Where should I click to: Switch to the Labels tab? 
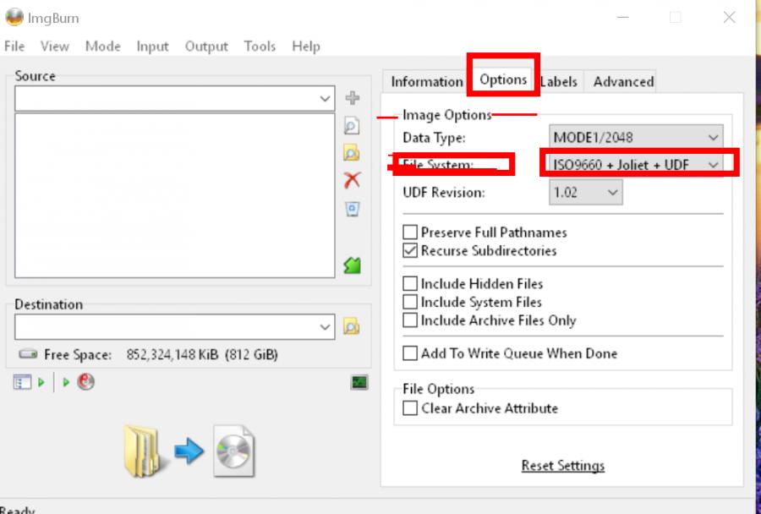559,81
